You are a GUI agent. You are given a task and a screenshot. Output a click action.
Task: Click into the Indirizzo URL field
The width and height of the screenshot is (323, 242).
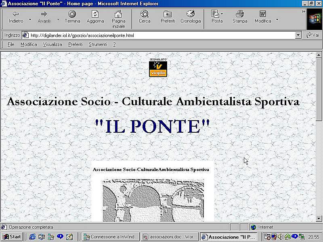[x=161, y=35]
